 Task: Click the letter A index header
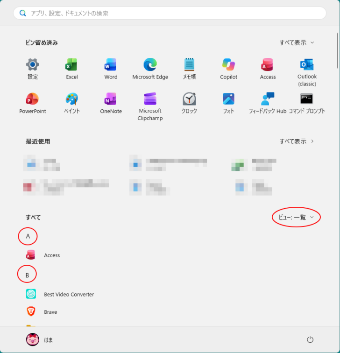28,236
